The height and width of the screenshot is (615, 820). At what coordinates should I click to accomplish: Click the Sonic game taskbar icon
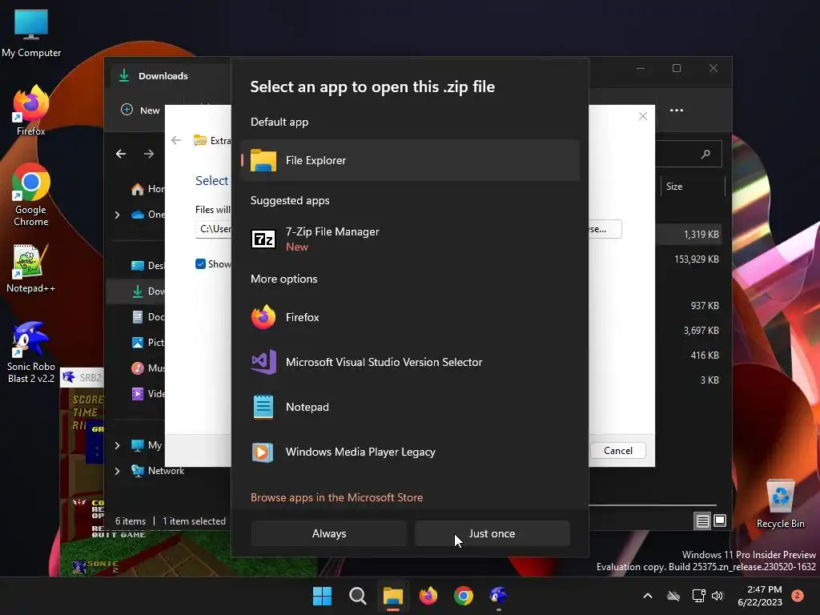498,596
